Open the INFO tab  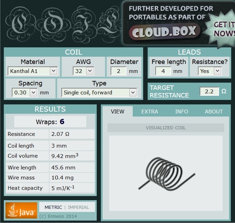(182, 112)
